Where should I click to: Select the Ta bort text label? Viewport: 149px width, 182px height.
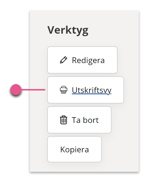(85, 120)
